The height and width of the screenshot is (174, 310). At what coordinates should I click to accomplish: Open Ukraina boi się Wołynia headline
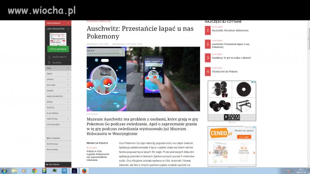coord(224,71)
